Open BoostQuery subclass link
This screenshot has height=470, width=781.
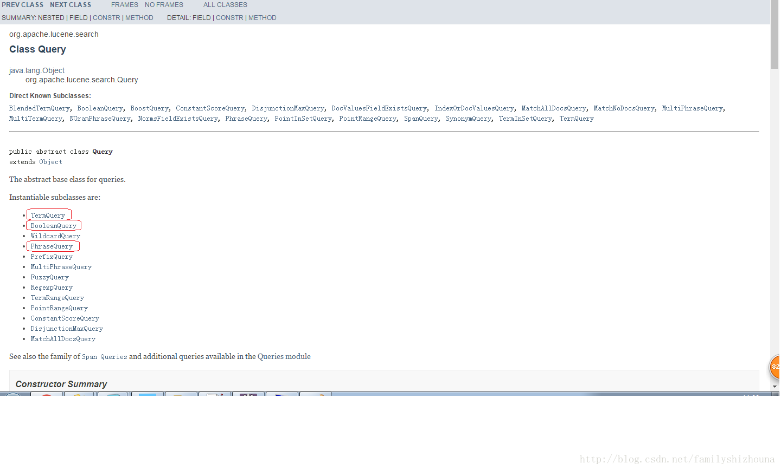149,108
